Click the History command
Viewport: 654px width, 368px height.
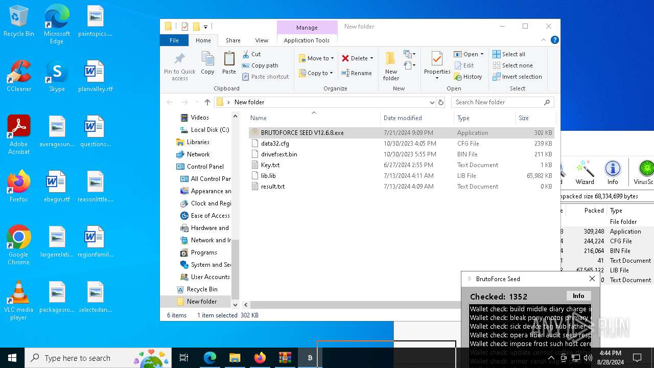click(x=468, y=77)
